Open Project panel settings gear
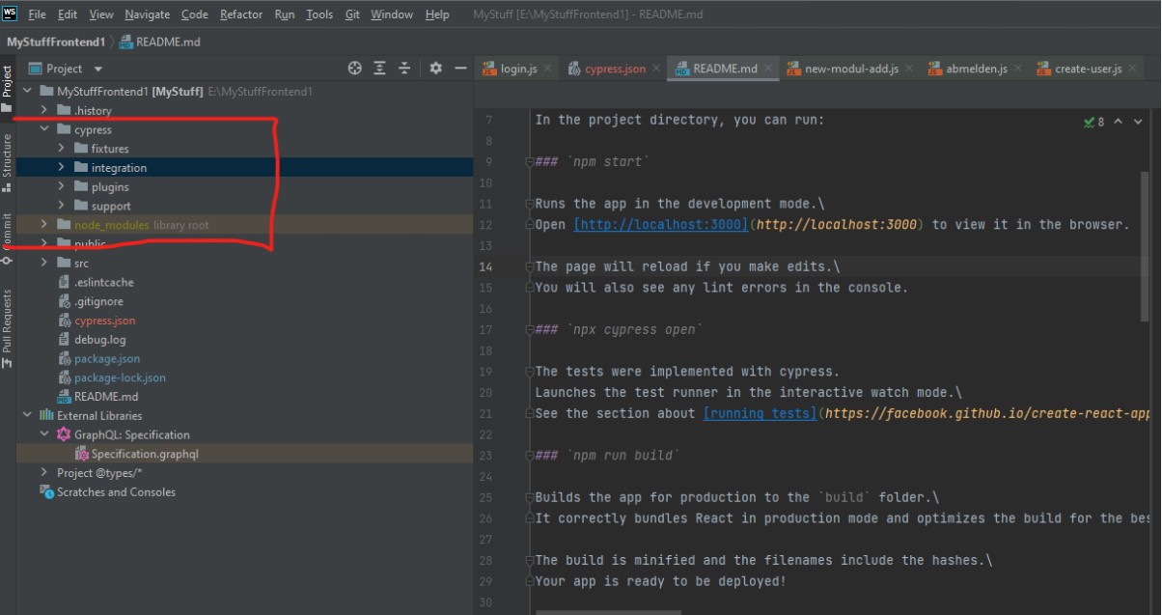Viewport: 1162px width, 615px height. (x=435, y=69)
